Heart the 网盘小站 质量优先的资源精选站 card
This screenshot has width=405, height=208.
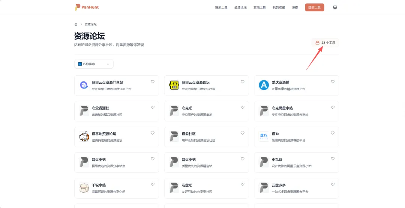point(243,159)
